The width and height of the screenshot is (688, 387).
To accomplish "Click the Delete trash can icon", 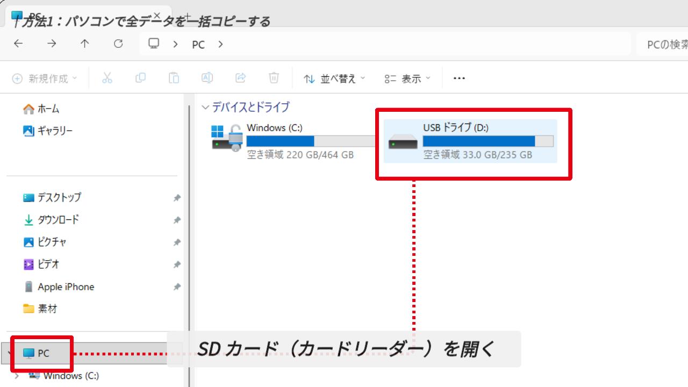I will click(x=274, y=78).
